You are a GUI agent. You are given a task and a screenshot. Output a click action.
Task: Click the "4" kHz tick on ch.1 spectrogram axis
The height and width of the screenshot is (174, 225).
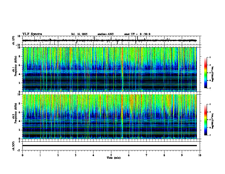[x=20, y=74]
